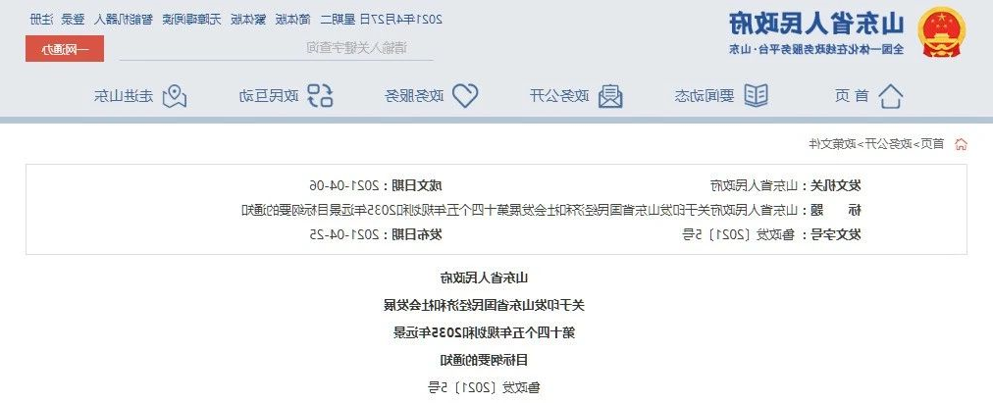
Task: Select the 政务服务 heart icon
Action: tap(465, 96)
